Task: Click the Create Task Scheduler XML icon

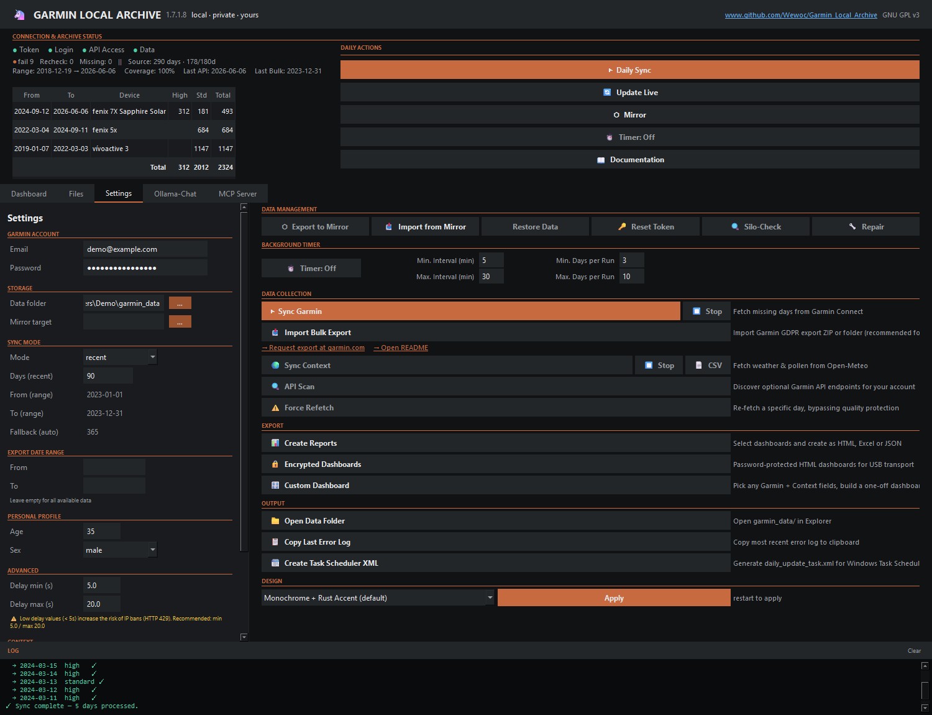Action: [275, 563]
